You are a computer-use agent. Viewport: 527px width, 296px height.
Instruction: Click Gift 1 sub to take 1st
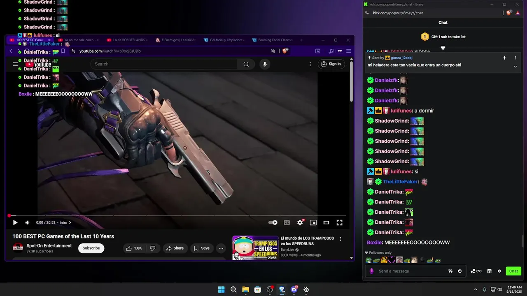[x=443, y=37]
